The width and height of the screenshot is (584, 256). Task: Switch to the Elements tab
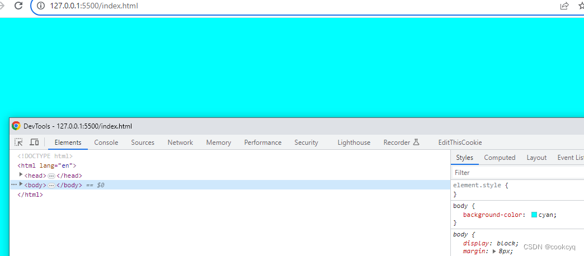[x=68, y=143]
